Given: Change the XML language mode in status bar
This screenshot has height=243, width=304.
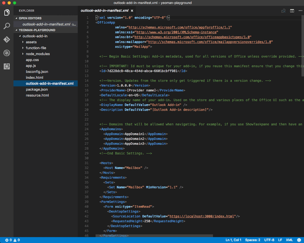Looking at the screenshot, I should tap(289, 240).
